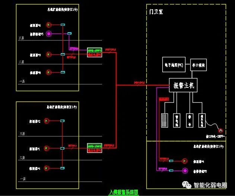The image size is (235, 196).
Task: Click the WeChat logo in the watermark
Action: pyautogui.click(x=187, y=185)
